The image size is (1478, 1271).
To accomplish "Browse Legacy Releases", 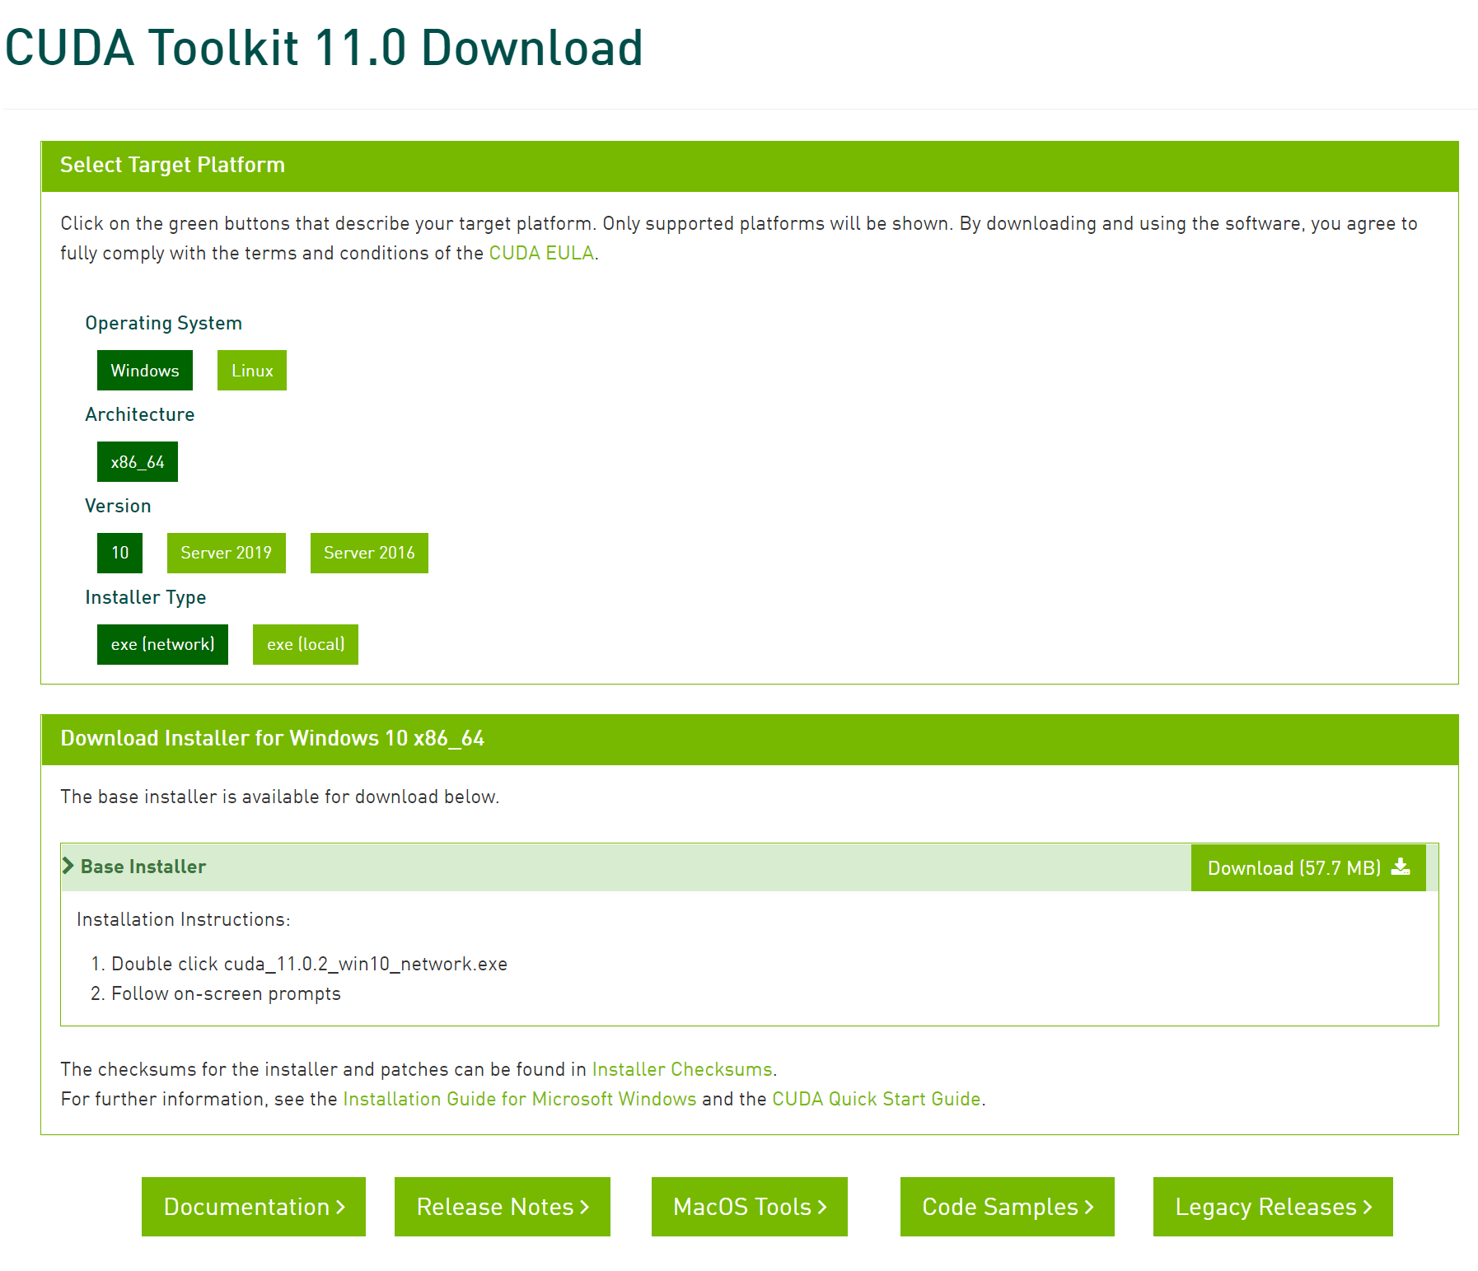I will point(1273,1207).
